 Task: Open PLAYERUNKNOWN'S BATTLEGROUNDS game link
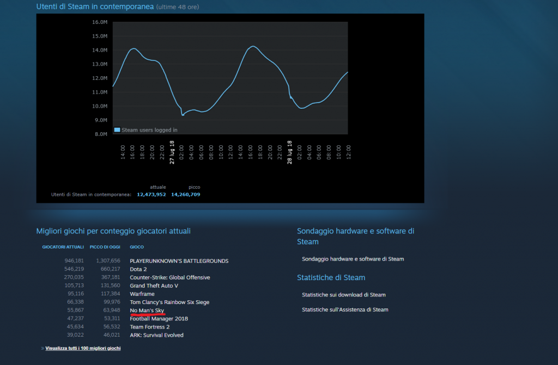point(179,261)
